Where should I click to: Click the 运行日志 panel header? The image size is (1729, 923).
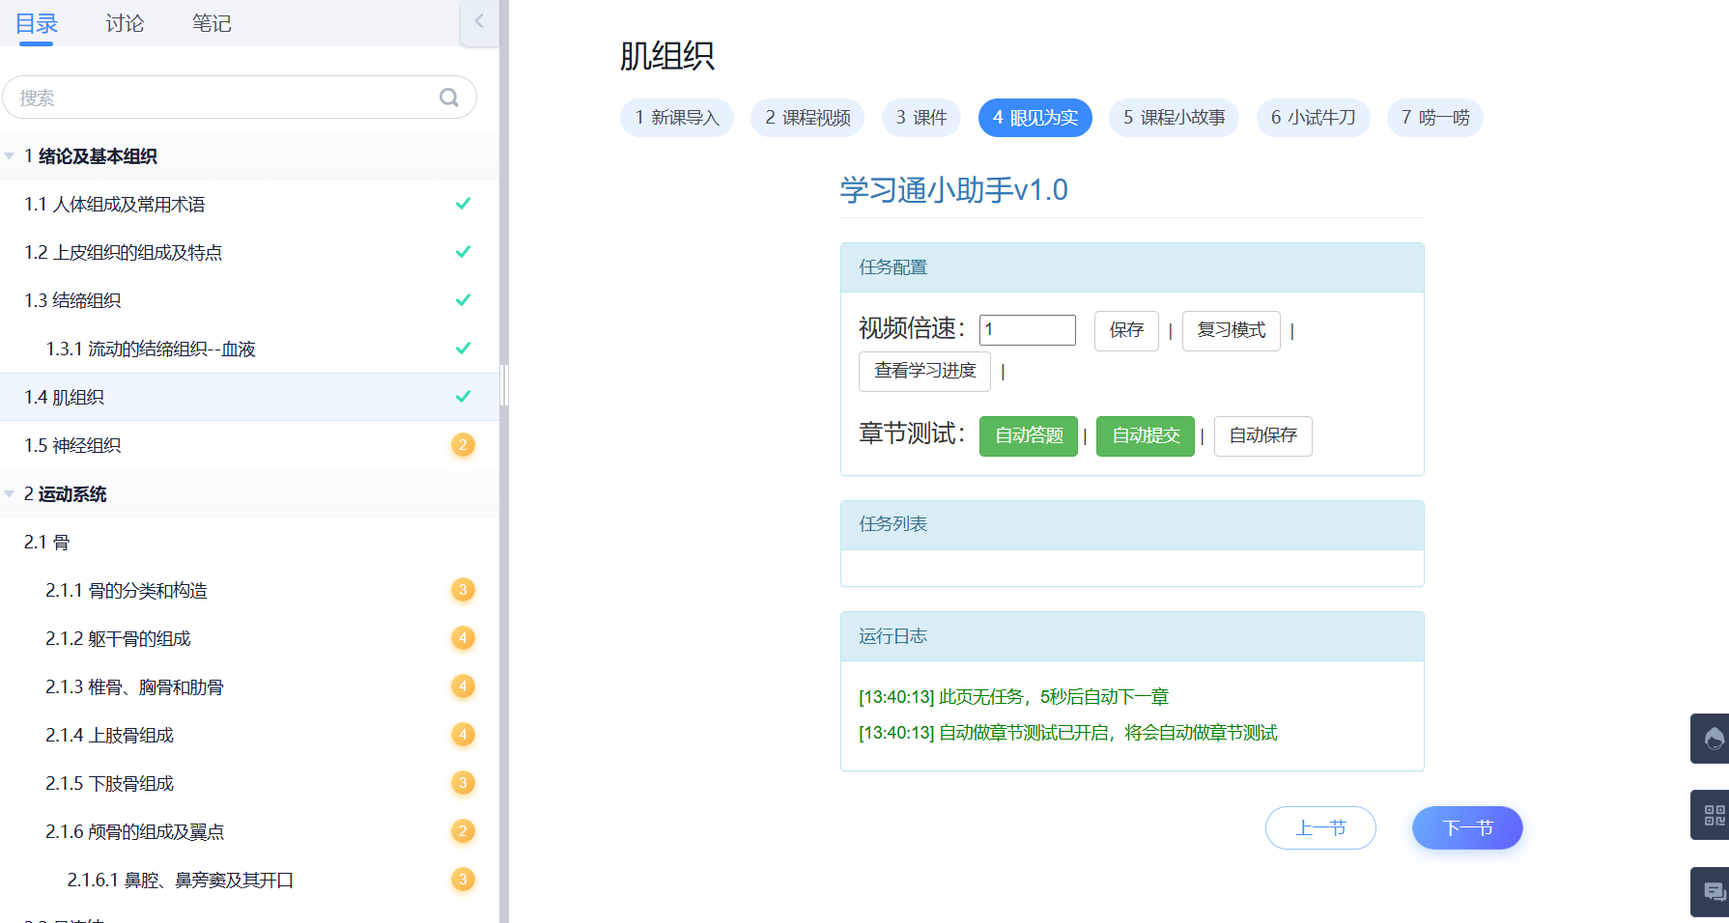[1132, 636]
